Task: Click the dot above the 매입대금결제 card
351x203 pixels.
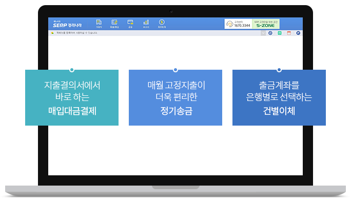Action: (x=72, y=70)
